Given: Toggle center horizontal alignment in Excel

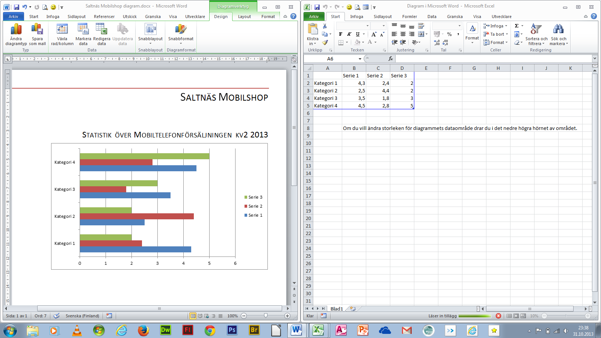Looking at the screenshot, I should [403, 34].
